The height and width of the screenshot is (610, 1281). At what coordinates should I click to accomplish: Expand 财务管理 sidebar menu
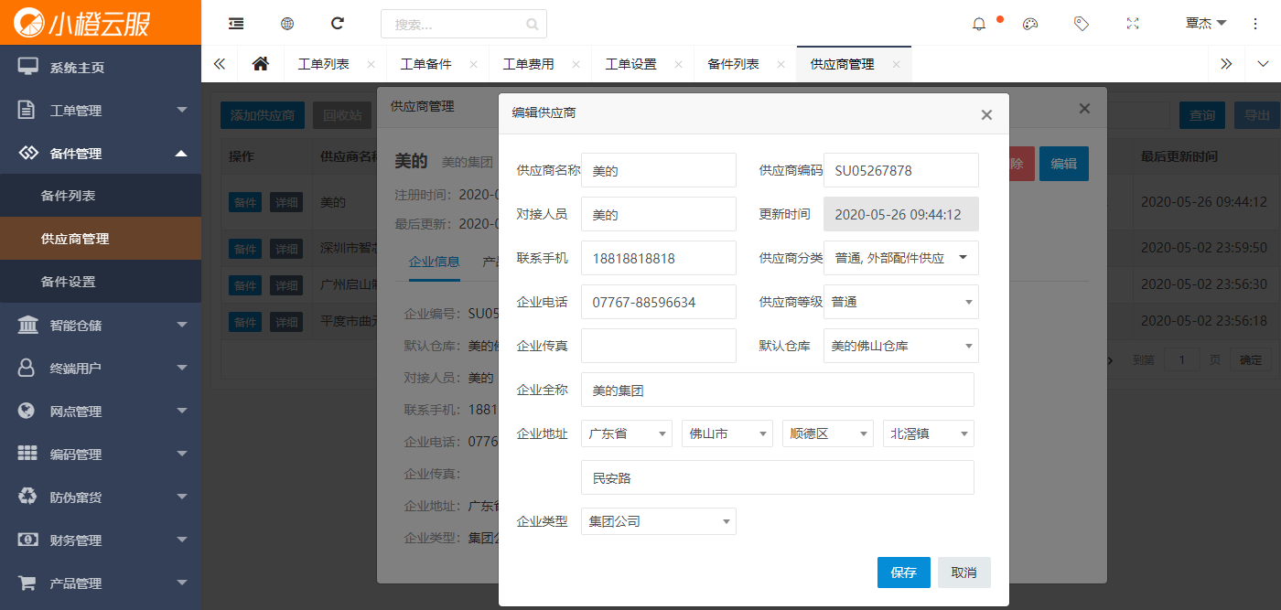[x=101, y=540]
